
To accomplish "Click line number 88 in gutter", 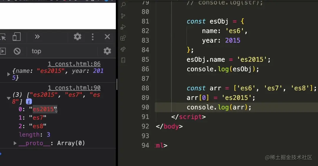I will [145, 88].
